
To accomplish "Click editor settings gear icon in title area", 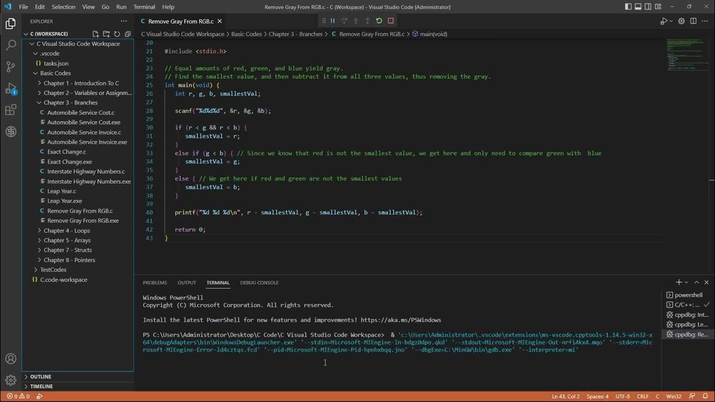I will pos(681,21).
